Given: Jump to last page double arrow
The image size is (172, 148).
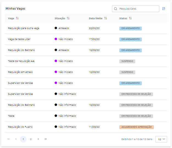Looking at the screenshot, I should pyautogui.click(x=46, y=139).
